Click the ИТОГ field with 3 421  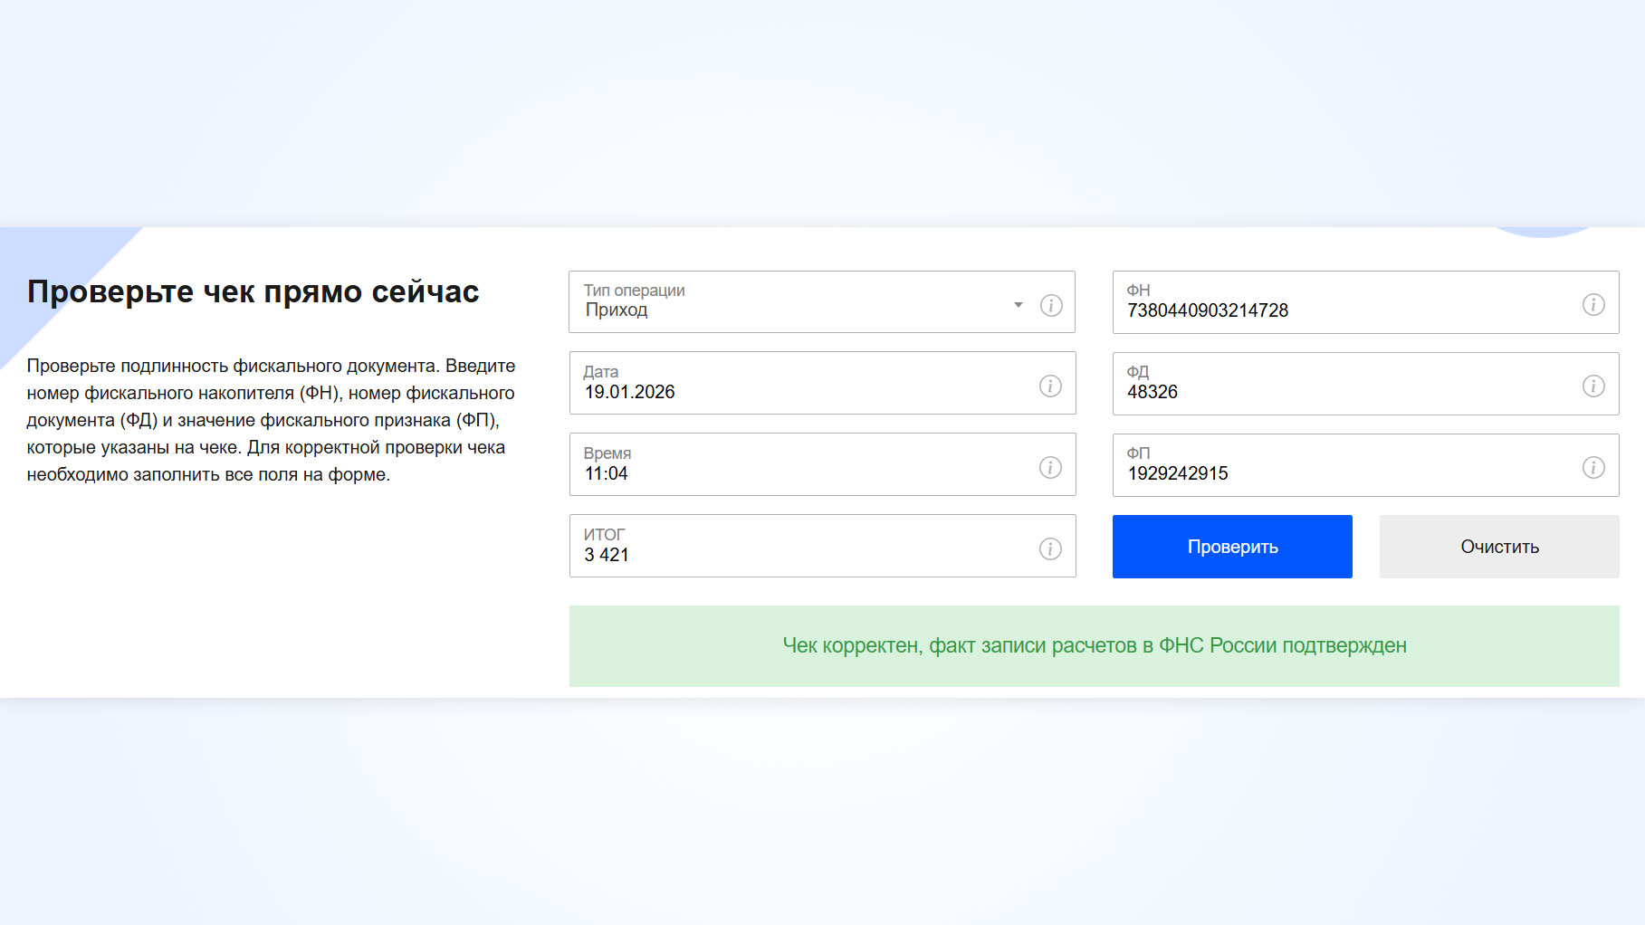tap(797, 555)
